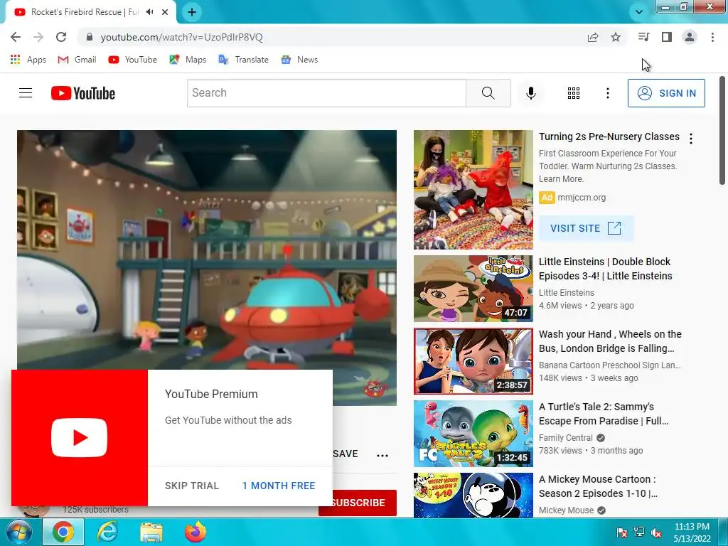The width and height of the screenshot is (728, 546).
Task: Open the Chrome three-dot menu
Action: click(x=712, y=37)
